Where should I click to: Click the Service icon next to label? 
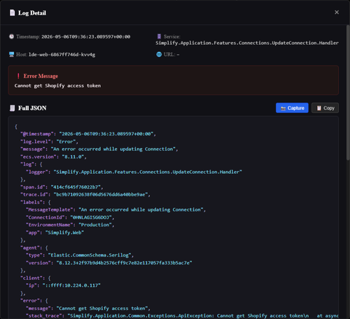click(x=159, y=36)
